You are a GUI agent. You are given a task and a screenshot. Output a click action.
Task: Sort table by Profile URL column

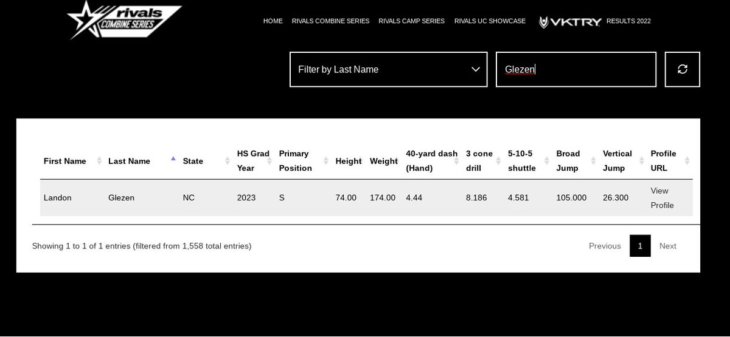(670, 161)
